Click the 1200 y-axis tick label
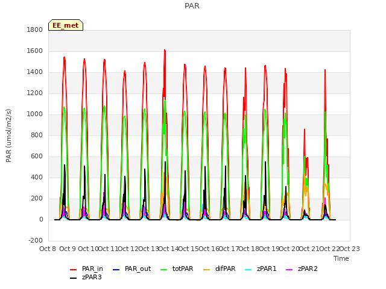Screen dimensions: 386x289 (x=35, y=93)
